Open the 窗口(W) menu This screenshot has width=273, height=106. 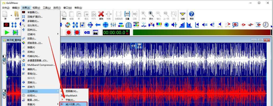pos(68,8)
